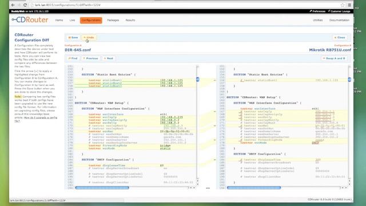The image size is (366, 206).
Task: Reload the page with refresh icon
Action: click(25, 5)
